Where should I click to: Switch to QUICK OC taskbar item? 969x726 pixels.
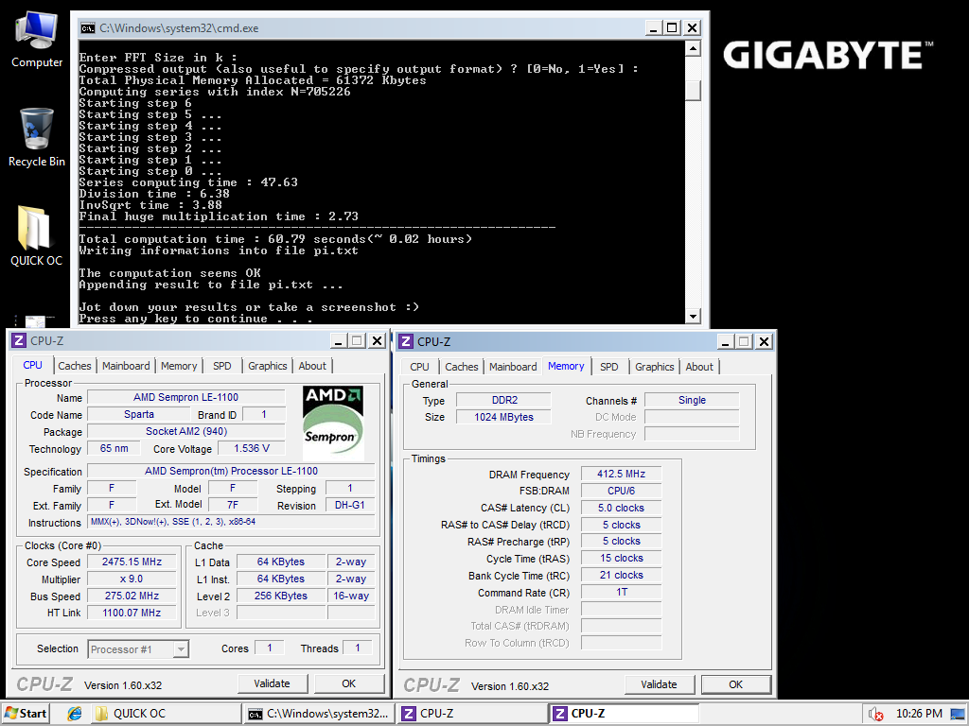[x=166, y=714]
